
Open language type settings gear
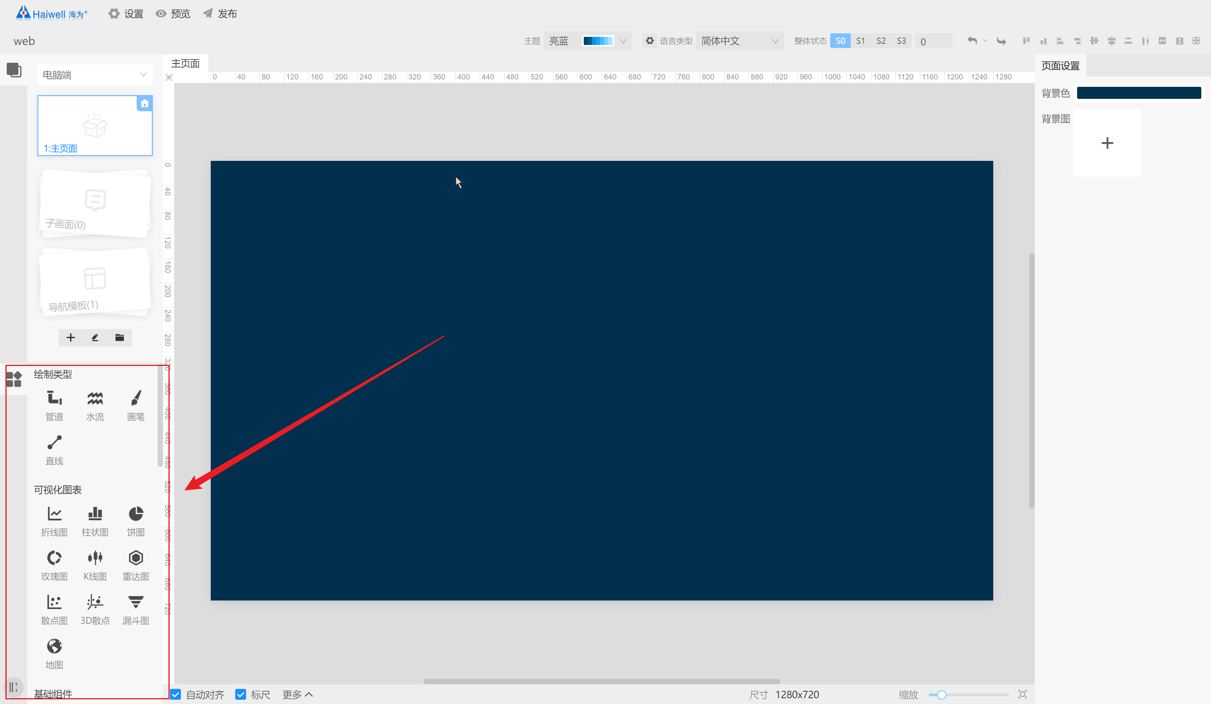pos(650,41)
